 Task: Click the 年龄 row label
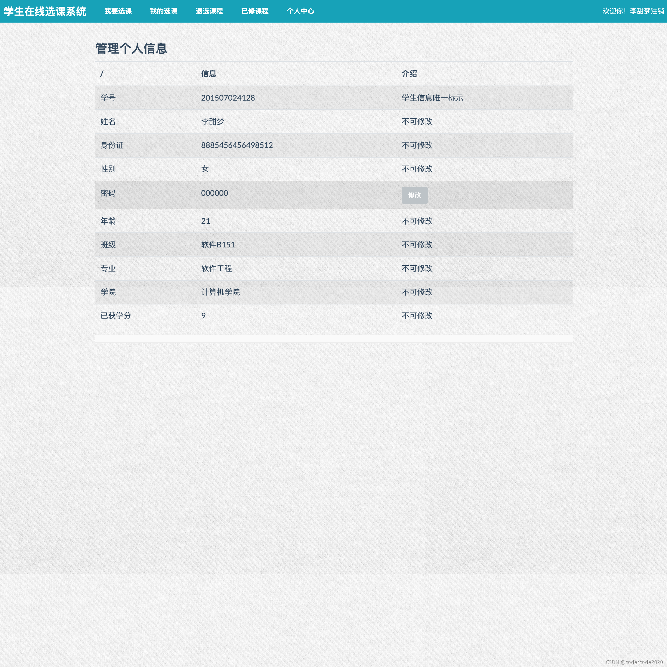[x=108, y=221]
